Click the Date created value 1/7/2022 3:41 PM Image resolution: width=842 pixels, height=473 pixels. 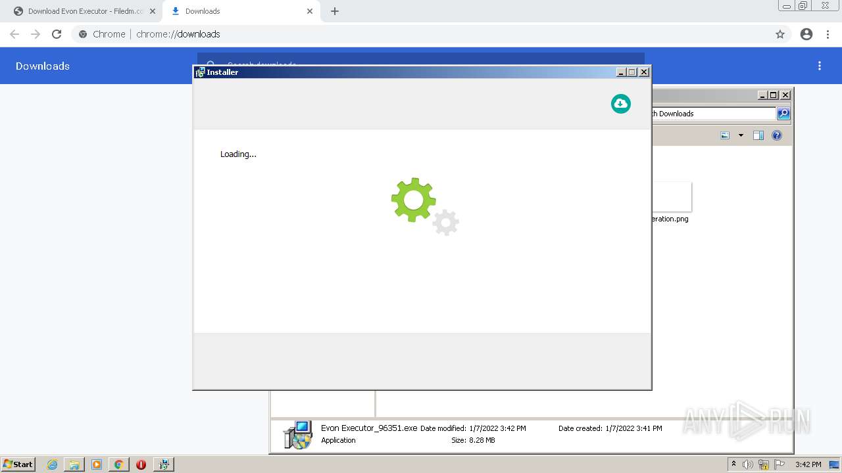coord(633,428)
